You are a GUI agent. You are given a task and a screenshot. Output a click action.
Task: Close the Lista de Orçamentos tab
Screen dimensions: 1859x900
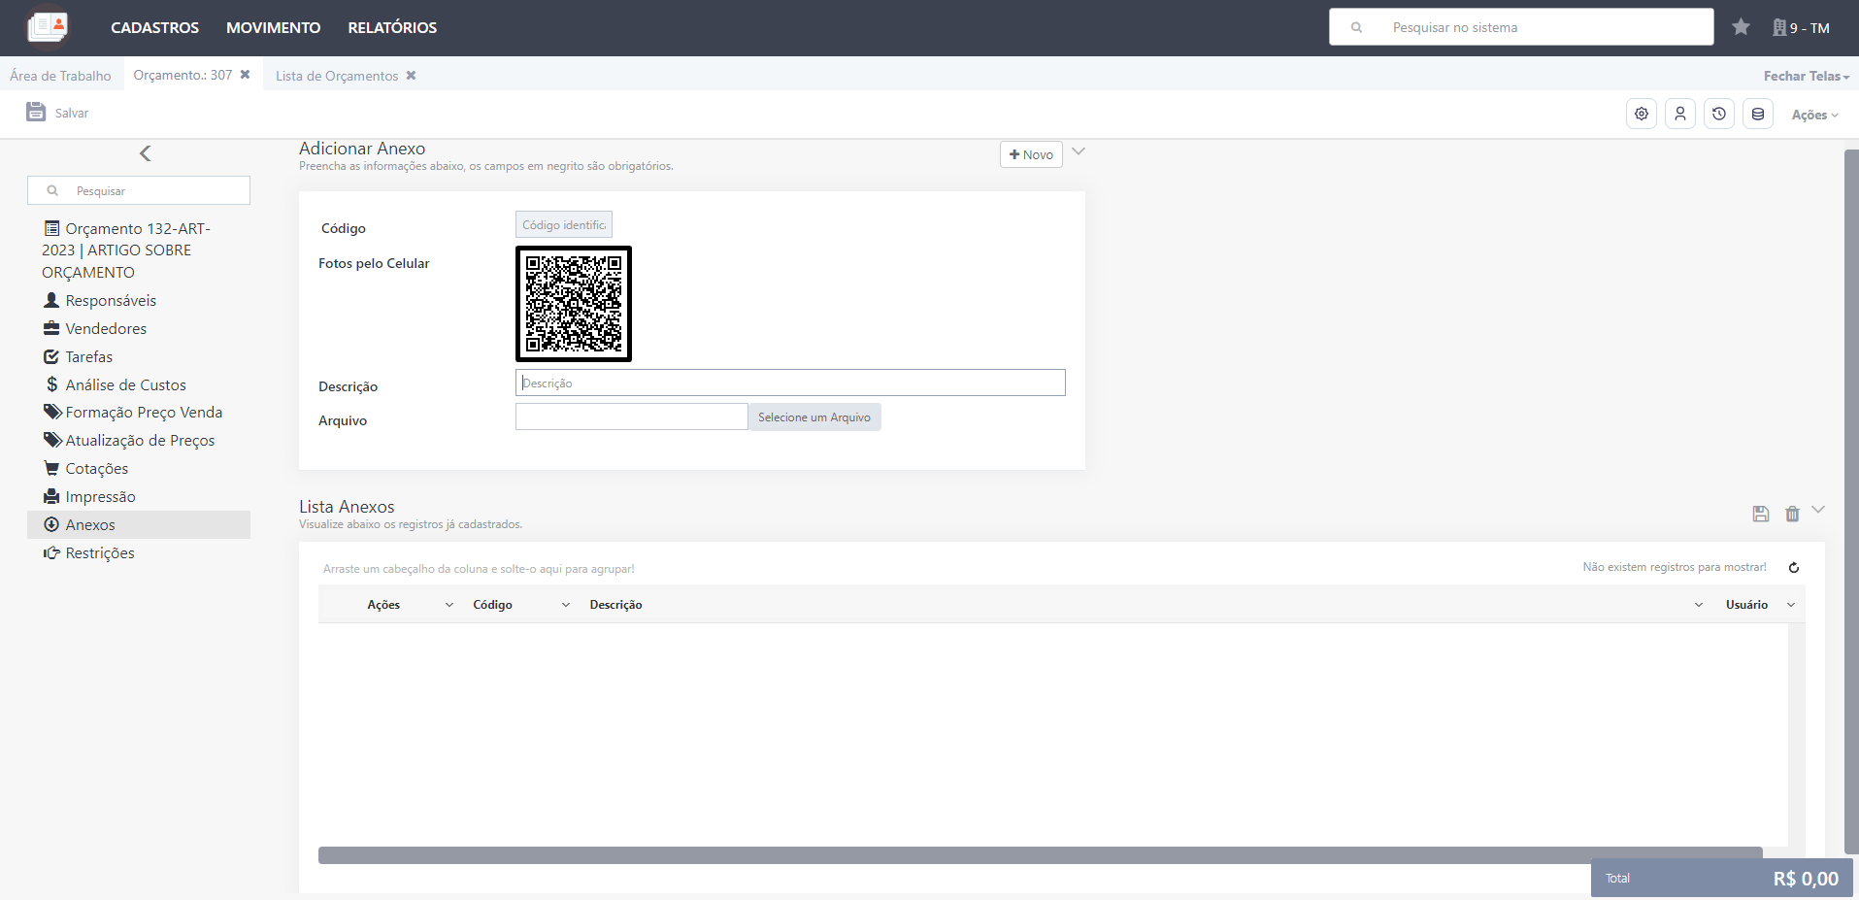tap(411, 76)
